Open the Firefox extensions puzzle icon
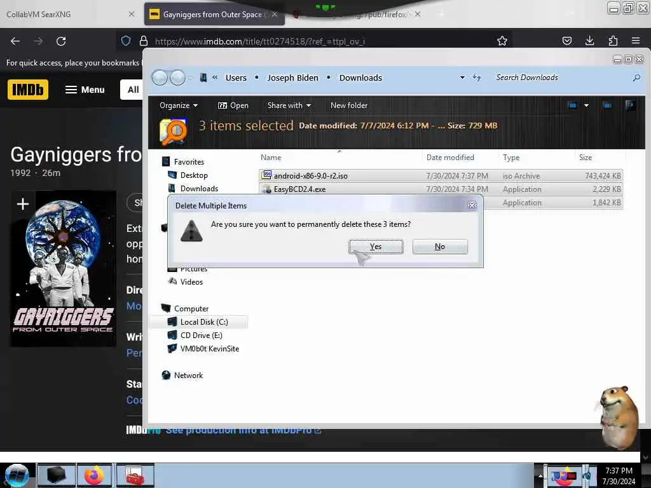The width and height of the screenshot is (651, 488). (x=613, y=41)
